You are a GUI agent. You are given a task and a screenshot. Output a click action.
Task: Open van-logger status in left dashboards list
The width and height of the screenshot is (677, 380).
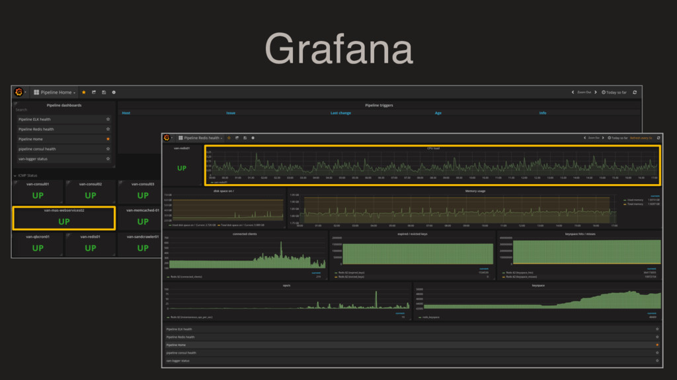pyautogui.click(x=64, y=159)
